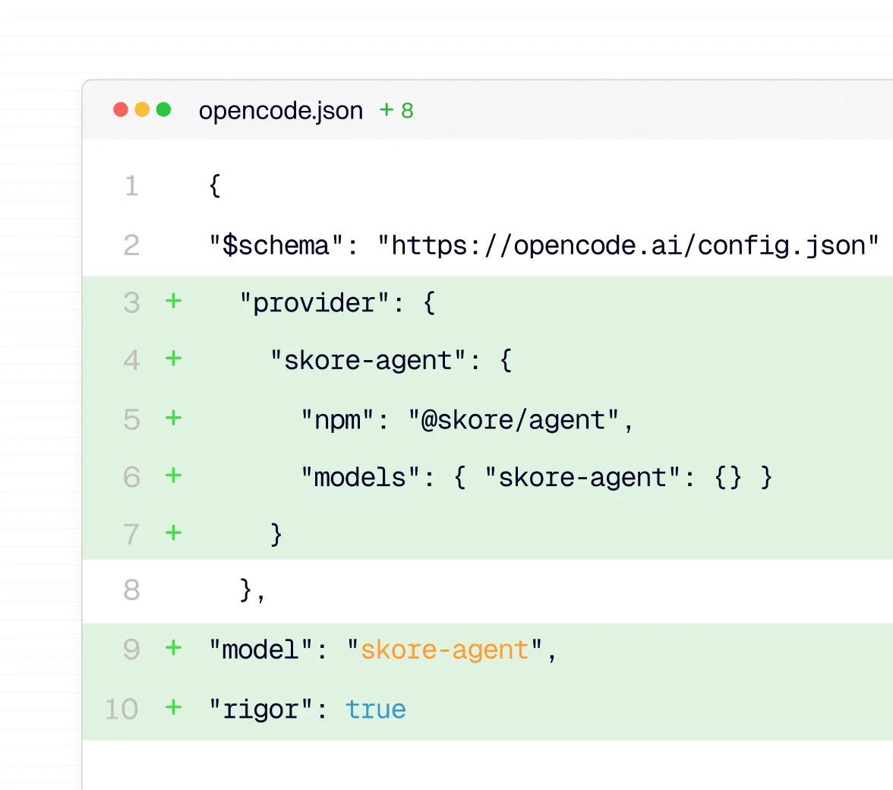Click the "}," text on line 8
The width and height of the screenshot is (893, 790).
click(x=252, y=591)
